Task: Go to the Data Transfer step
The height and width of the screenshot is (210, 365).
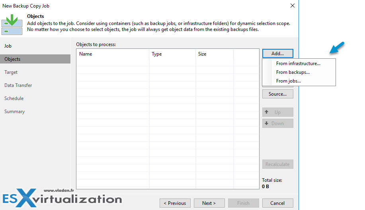Action: (18, 85)
